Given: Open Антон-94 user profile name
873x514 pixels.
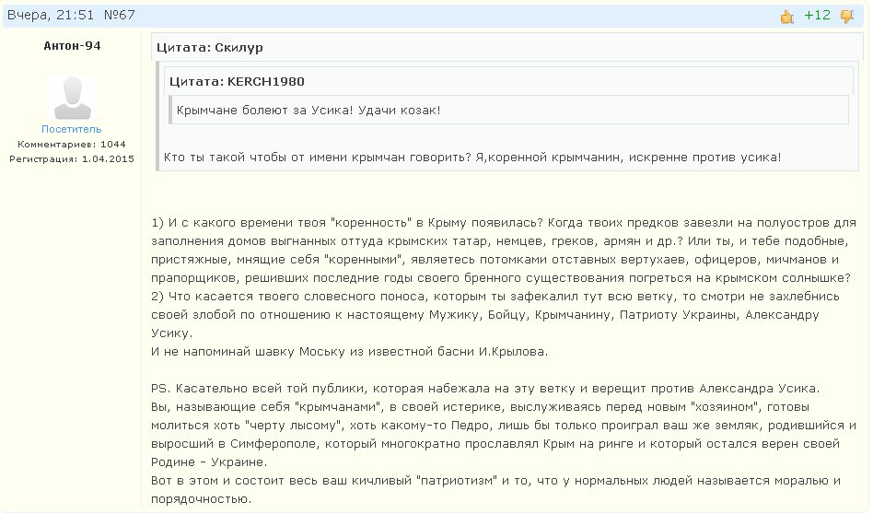Looking at the screenshot, I should click(x=73, y=46).
